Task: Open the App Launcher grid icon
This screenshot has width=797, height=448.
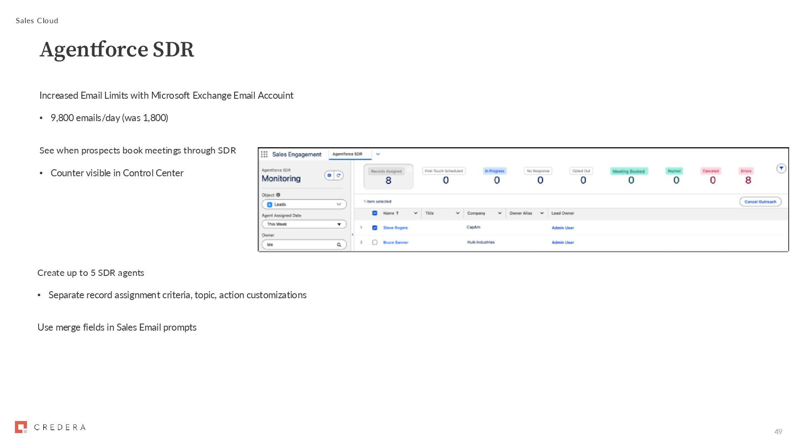Action: 264,154
